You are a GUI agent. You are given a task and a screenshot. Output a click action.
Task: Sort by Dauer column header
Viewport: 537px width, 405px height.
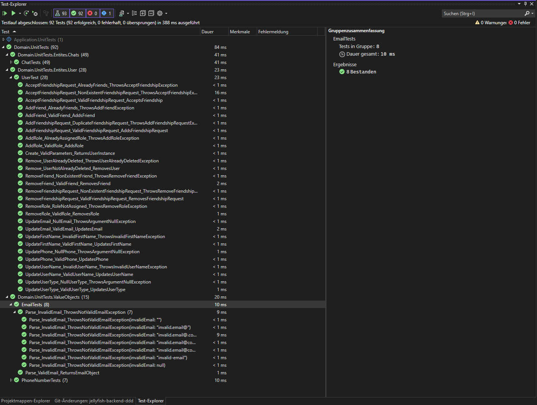click(x=214, y=32)
